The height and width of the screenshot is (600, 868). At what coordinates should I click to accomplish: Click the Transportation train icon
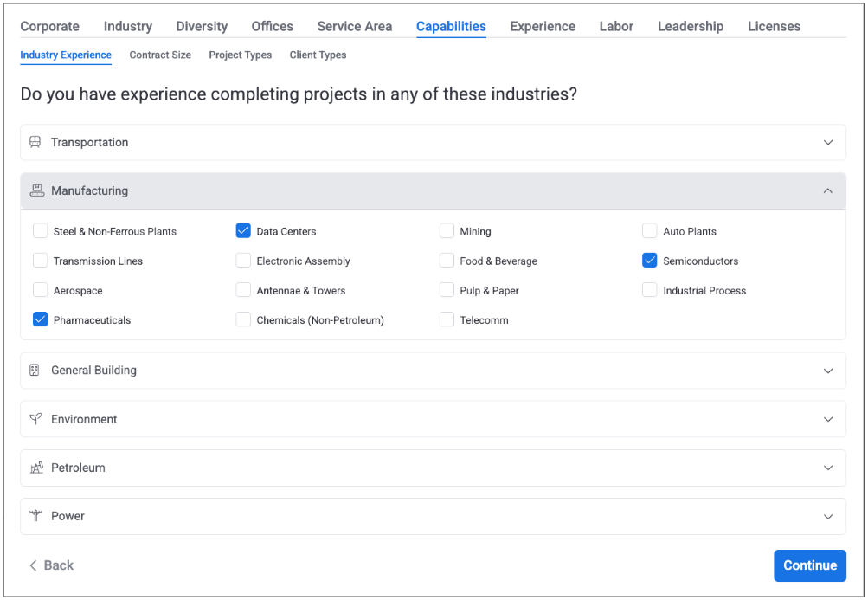(35, 143)
